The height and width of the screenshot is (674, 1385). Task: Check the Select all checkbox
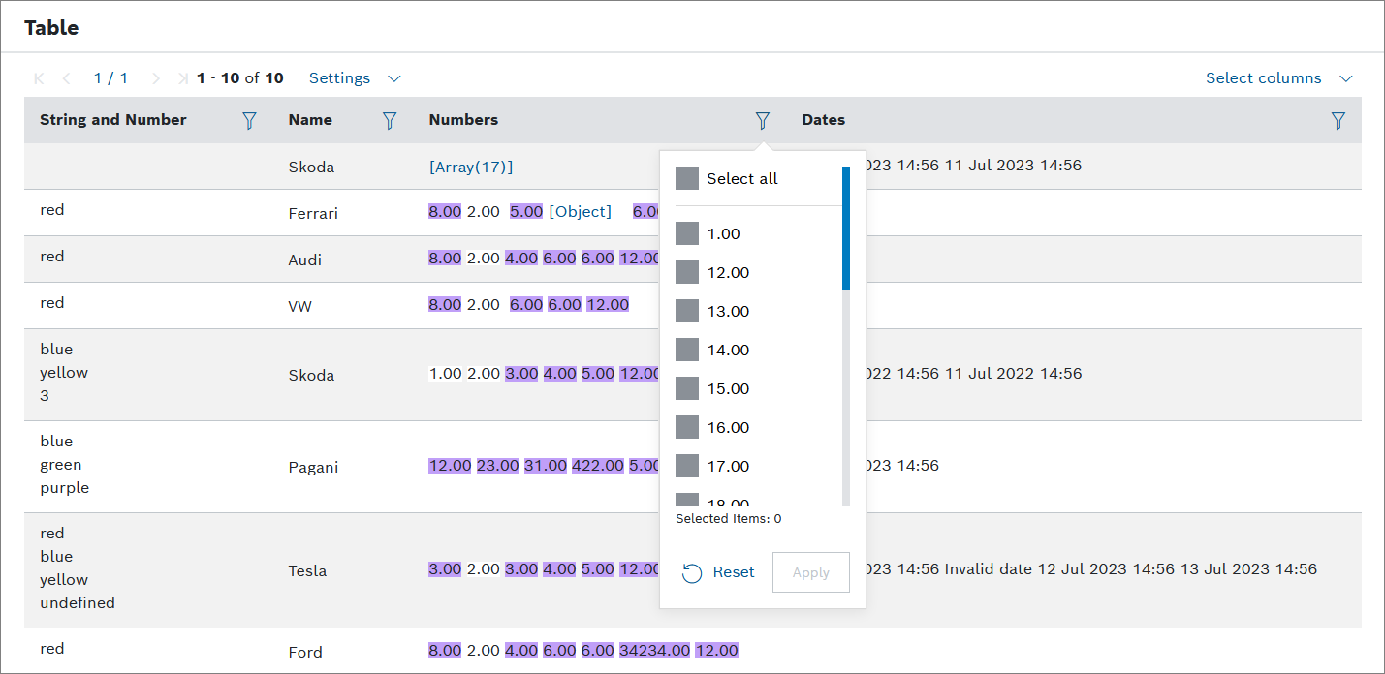687,178
